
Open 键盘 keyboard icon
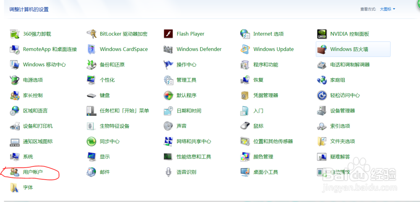pyautogui.click(x=91, y=96)
